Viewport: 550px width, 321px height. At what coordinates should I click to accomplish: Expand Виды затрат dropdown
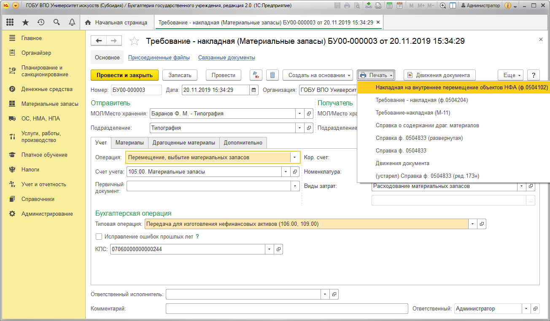521,186
